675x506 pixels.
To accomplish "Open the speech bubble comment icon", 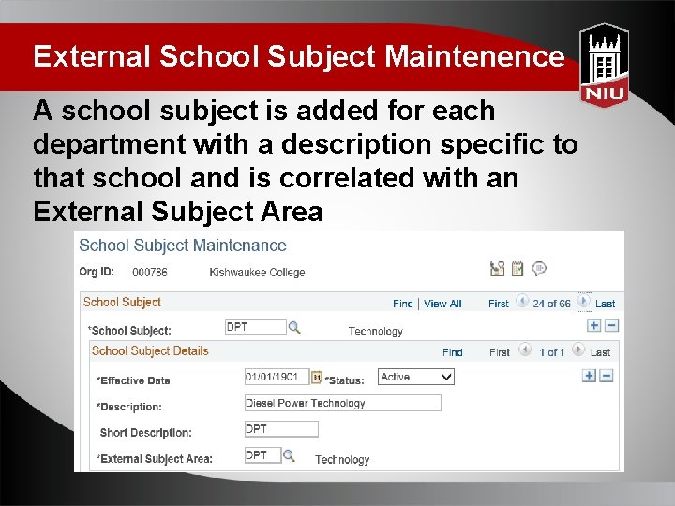I will click(539, 269).
